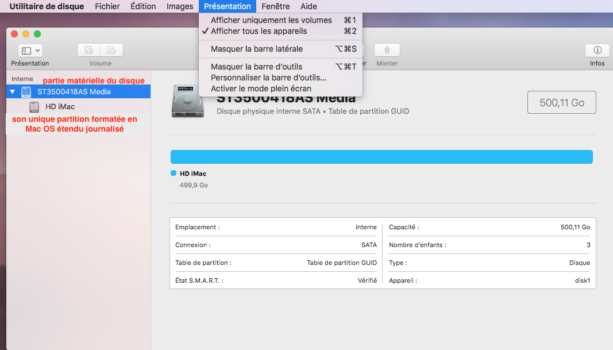Click the blue disk usage bar

coord(381,157)
